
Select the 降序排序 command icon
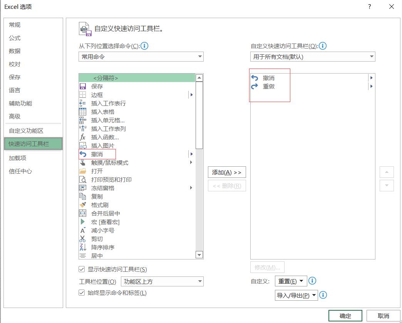tap(82, 247)
